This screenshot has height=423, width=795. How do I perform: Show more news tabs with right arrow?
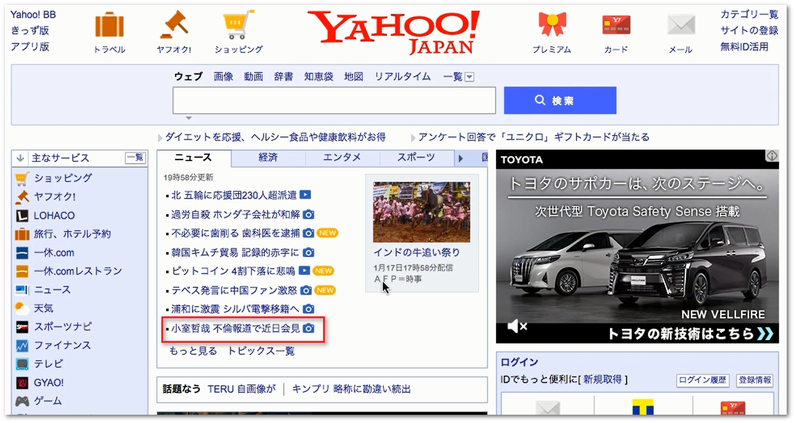pyautogui.click(x=461, y=158)
